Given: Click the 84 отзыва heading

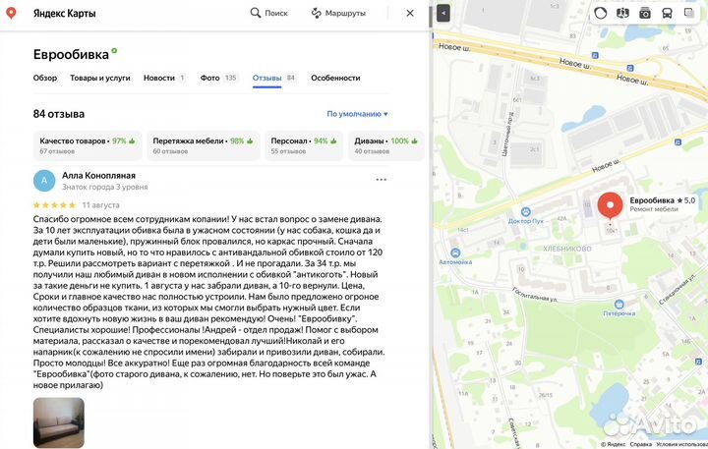Looking at the screenshot, I should click(59, 114).
